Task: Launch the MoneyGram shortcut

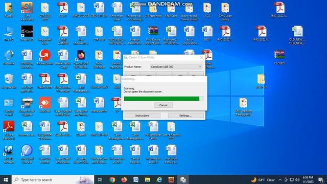Action: (x=45, y=57)
